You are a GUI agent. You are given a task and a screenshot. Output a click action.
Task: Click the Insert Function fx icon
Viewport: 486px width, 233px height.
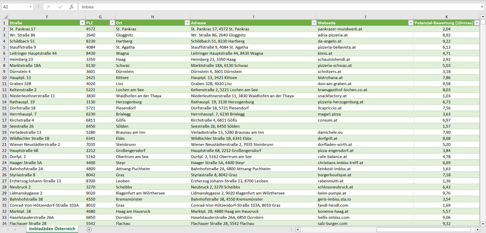(x=71, y=7)
